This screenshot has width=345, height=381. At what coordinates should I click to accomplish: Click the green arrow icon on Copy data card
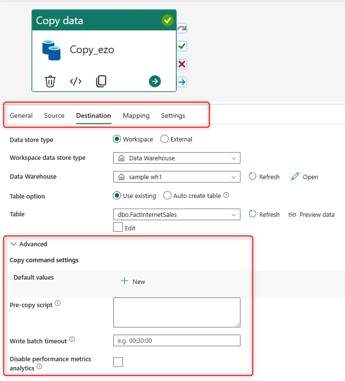(155, 81)
